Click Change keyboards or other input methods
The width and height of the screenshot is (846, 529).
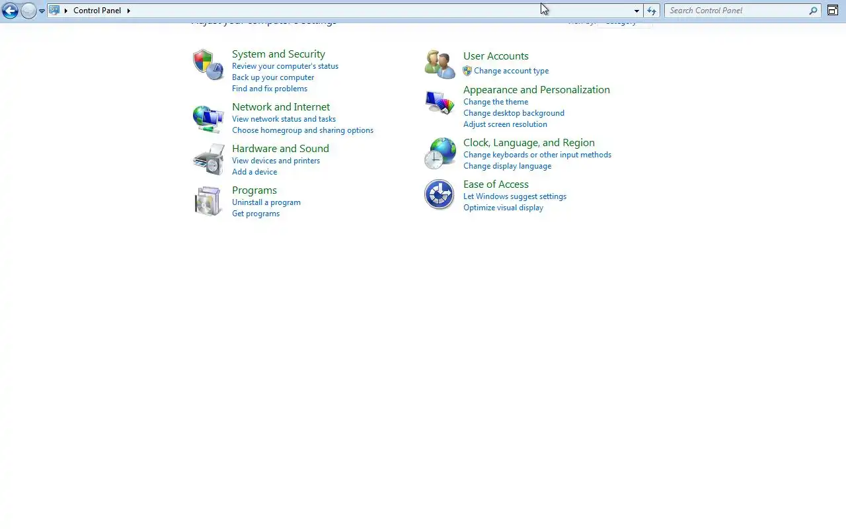tap(537, 155)
